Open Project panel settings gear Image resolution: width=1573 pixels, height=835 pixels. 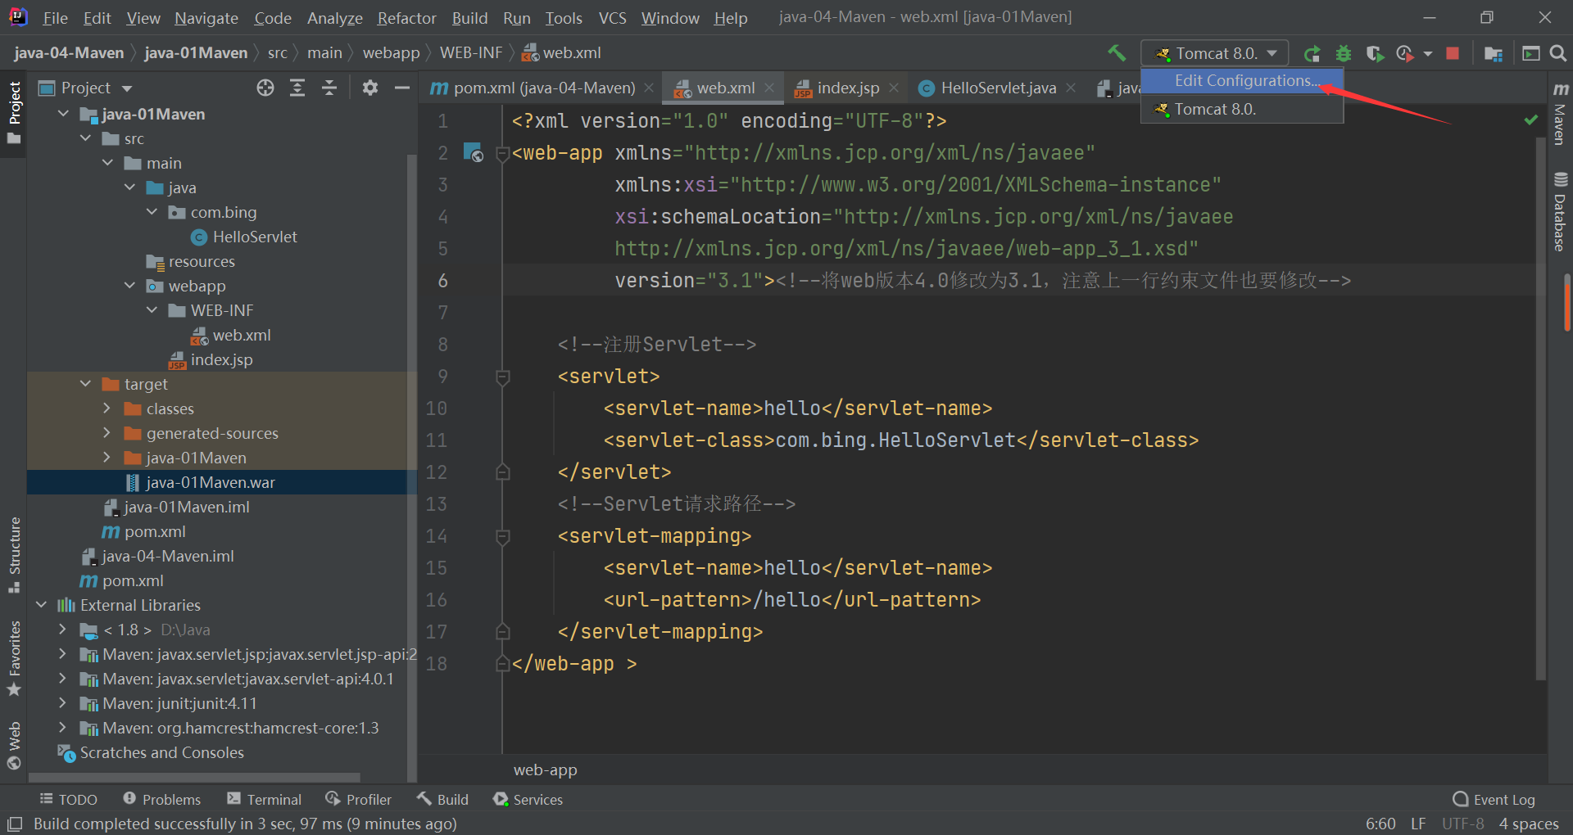click(x=369, y=88)
